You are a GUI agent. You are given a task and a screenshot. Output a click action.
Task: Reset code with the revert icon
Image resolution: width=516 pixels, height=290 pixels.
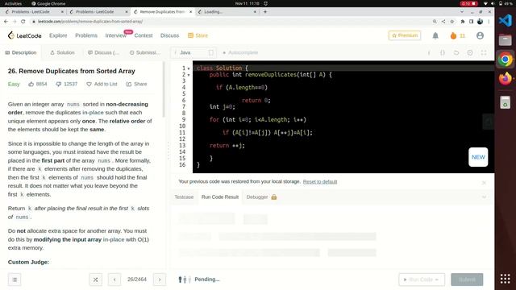click(456, 52)
